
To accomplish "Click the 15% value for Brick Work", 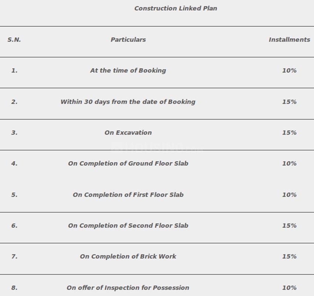I will [289, 257].
